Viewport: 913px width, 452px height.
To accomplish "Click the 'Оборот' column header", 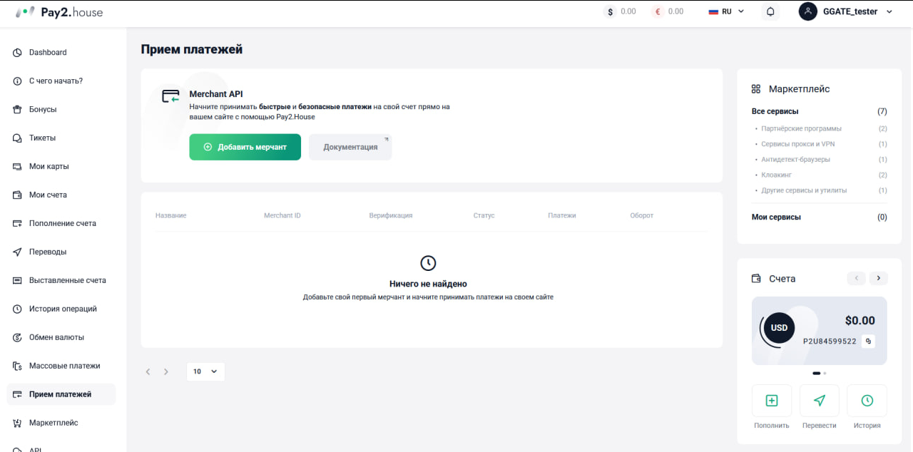I will pyautogui.click(x=642, y=215).
